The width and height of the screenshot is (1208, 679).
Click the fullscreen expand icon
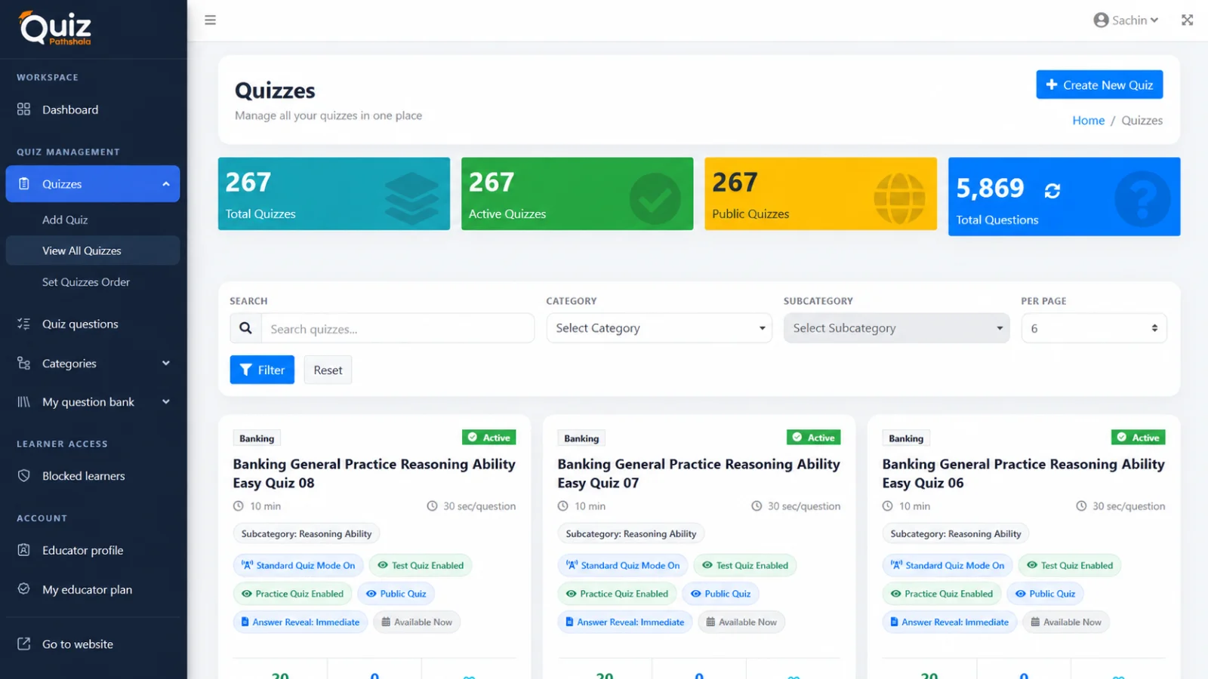point(1187,20)
